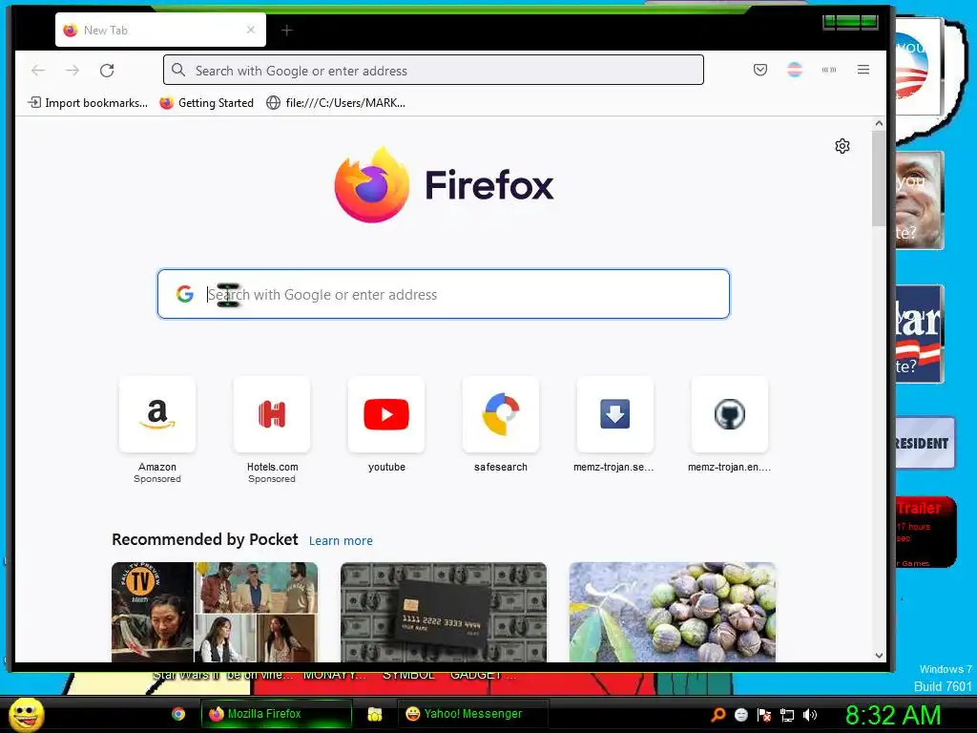Open the Action Center flag icon
Viewport: 977px width, 733px height.
coord(764,715)
